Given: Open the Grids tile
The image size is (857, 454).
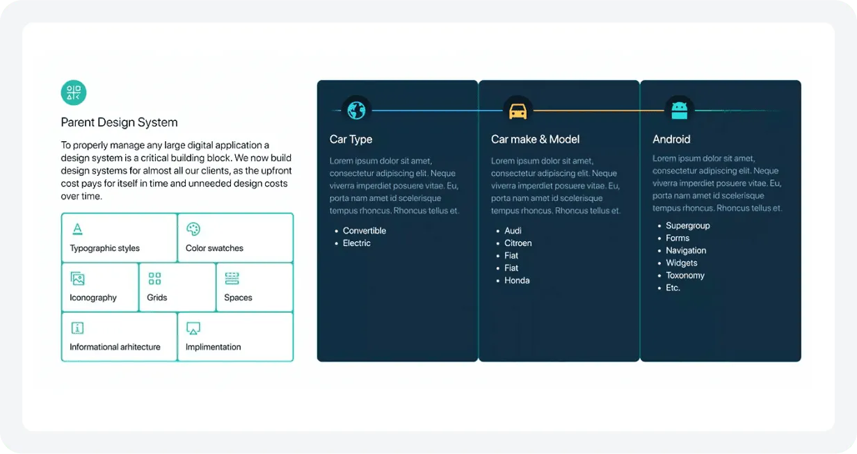Looking at the screenshot, I should (x=177, y=287).
